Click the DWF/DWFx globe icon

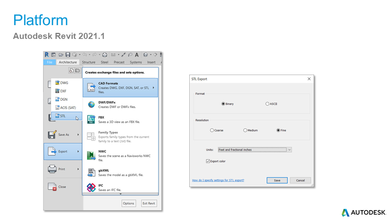pyautogui.click(x=91, y=105)
